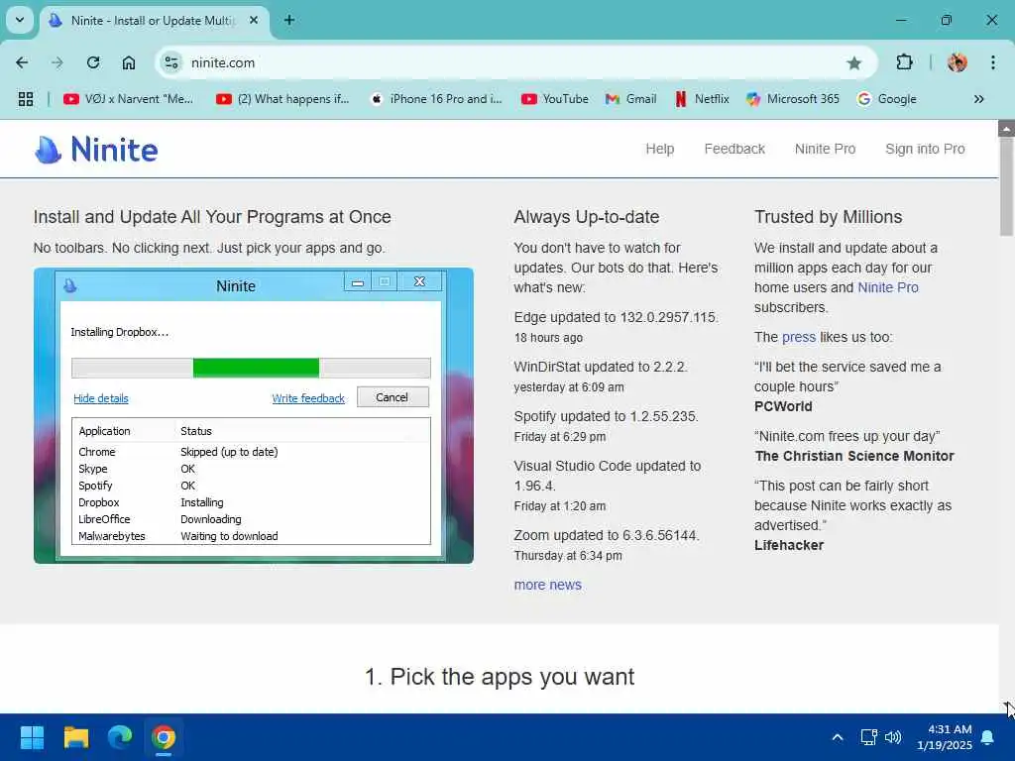Image resolution: width=1015 pixels, height=761 pixels.
Task: Click the browser forward arrow
Action: click(57, 62)
